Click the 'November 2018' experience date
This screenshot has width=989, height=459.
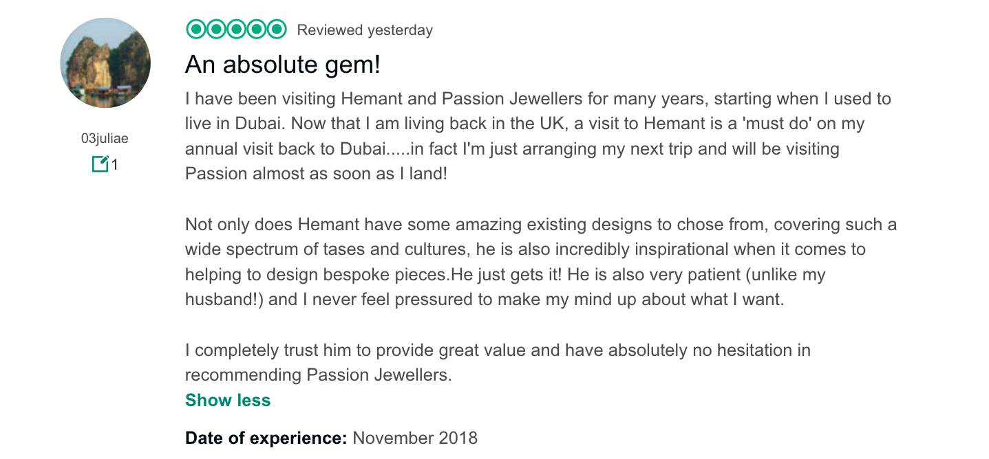[x=415, y=438]
